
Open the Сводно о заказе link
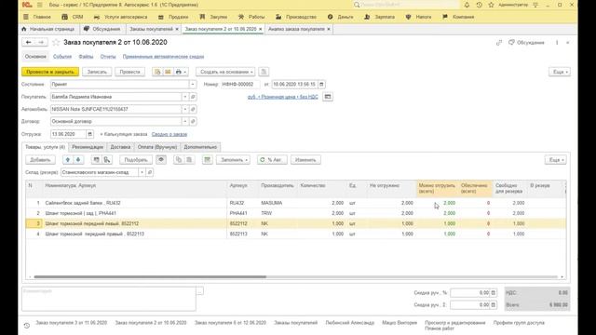pos(169,134)
